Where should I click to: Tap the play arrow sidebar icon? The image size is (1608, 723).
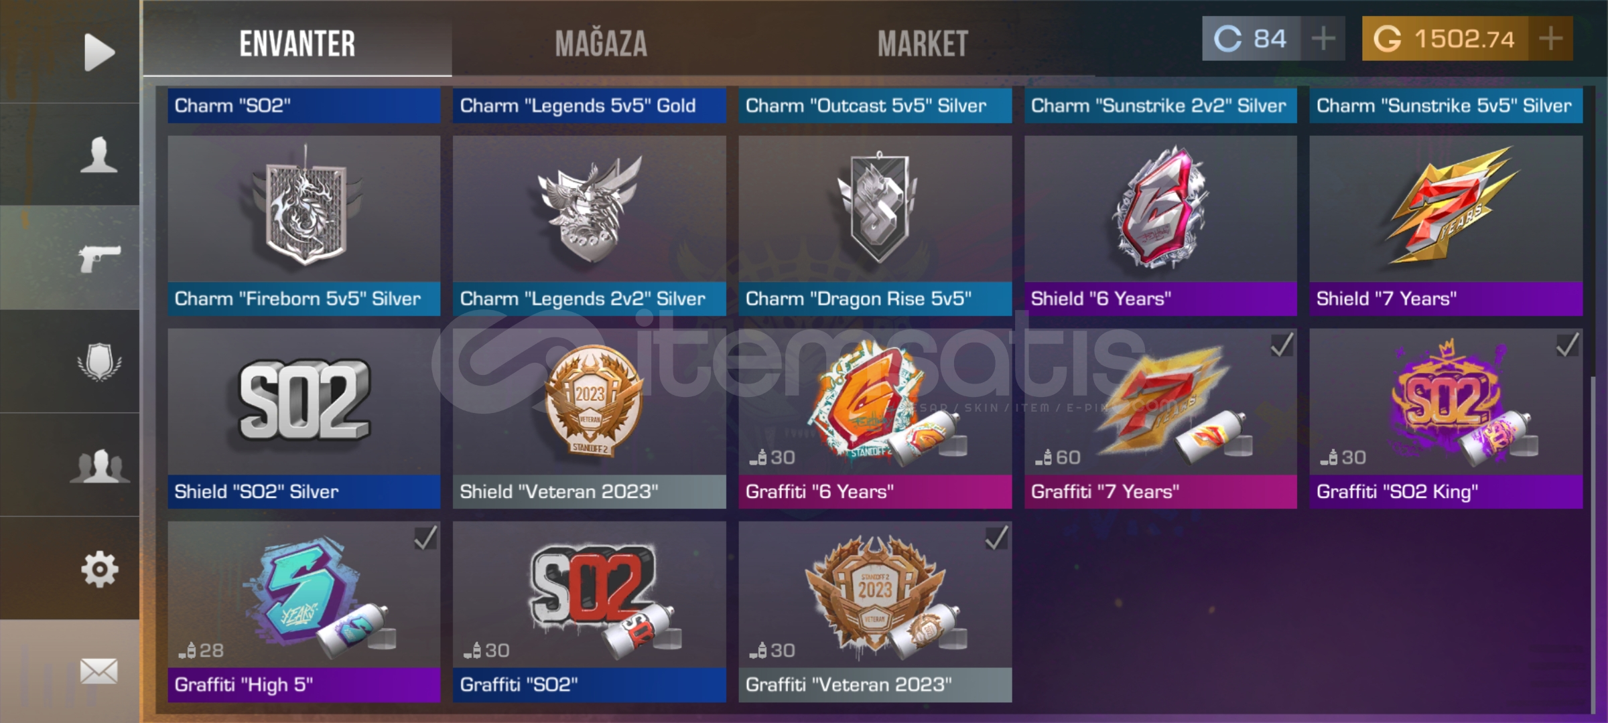99,52
